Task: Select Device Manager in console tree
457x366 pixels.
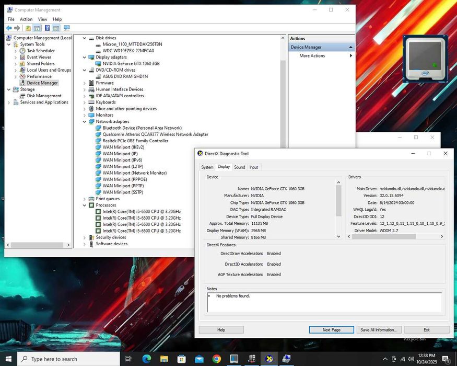Action: [42, 83]
